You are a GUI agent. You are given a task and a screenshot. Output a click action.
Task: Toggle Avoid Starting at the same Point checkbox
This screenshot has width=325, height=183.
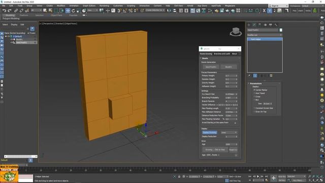(235, 123)
